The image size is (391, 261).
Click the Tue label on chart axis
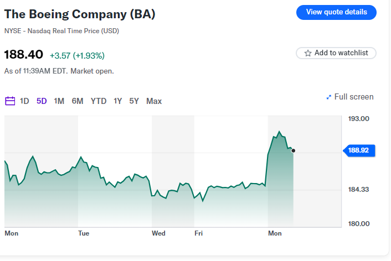84,233
